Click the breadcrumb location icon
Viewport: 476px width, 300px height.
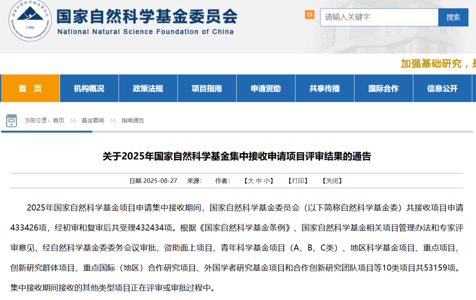point(11,121)
